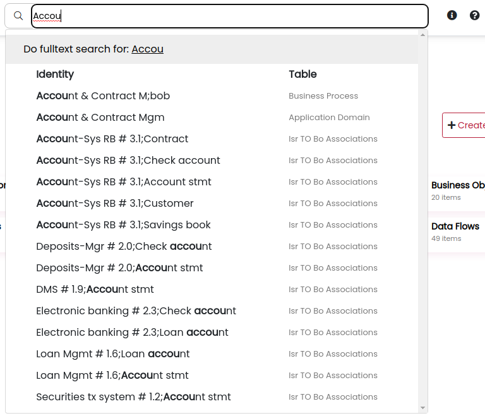Select Account & Contract M;bob result
The image size is (485, 418).
coord(212,96)
